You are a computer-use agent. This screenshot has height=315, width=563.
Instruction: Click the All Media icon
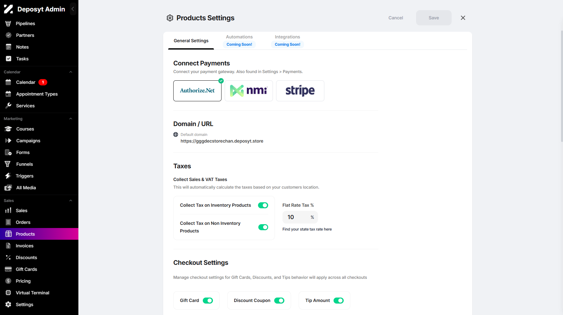coord(8,188)
